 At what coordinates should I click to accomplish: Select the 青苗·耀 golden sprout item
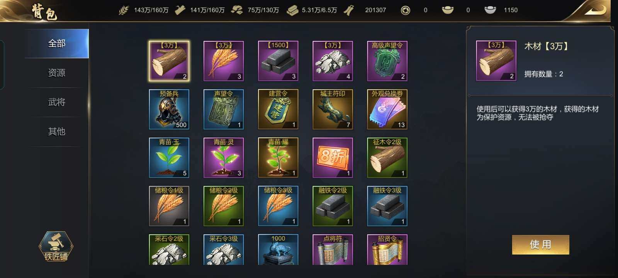278,158
